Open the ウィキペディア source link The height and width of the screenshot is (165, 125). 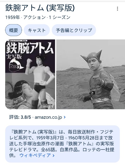click(x=35, y=155)
